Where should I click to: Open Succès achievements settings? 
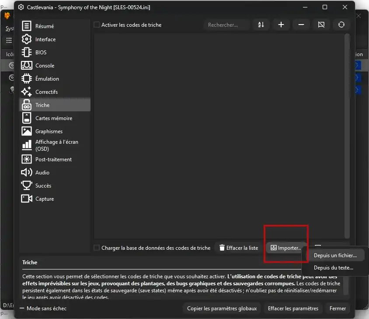pos(55,186)
